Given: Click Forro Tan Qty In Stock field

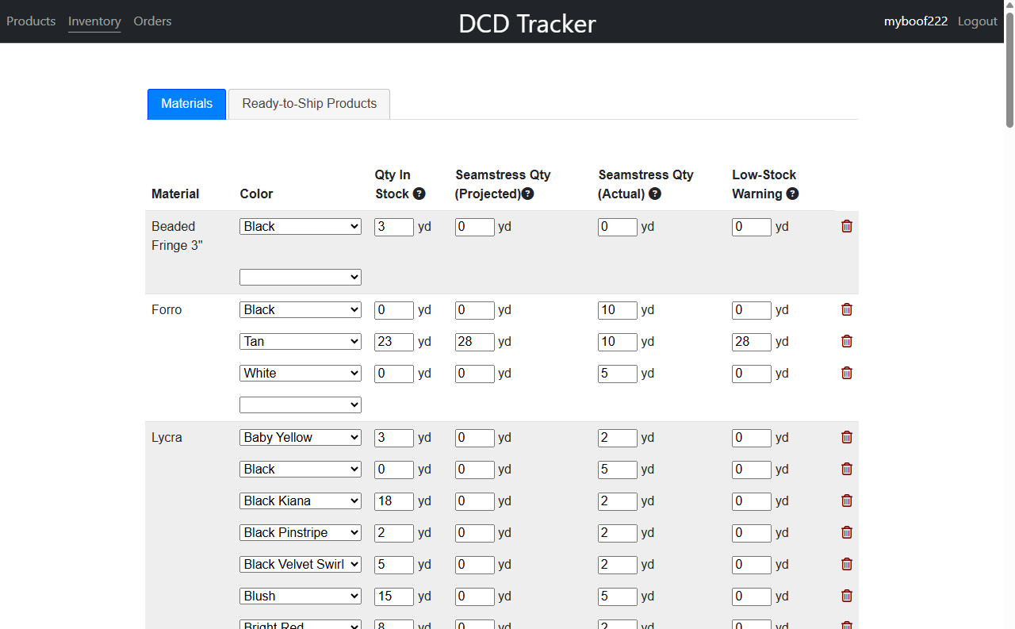Looking at the screenshot, I should tap(394, 342).
